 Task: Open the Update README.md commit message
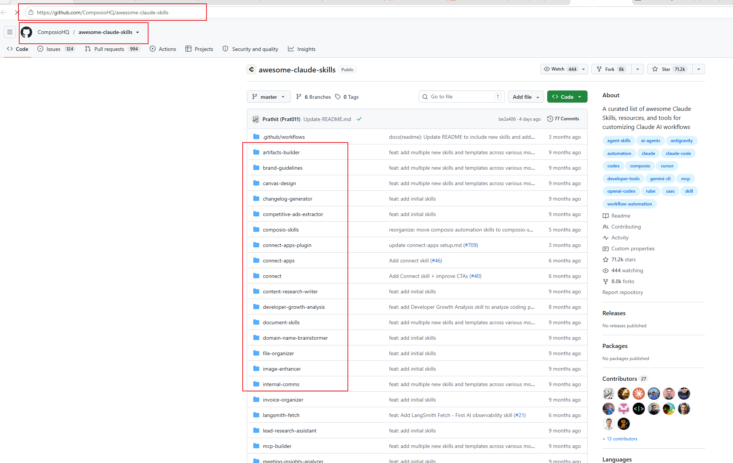327,119
